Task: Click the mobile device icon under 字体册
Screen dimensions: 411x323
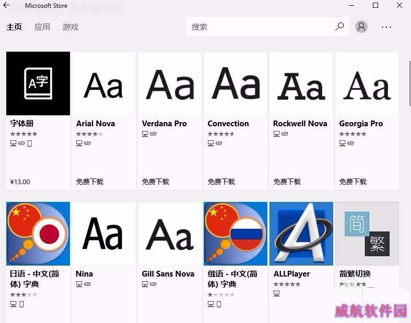Action: click(x=30, y=143)
